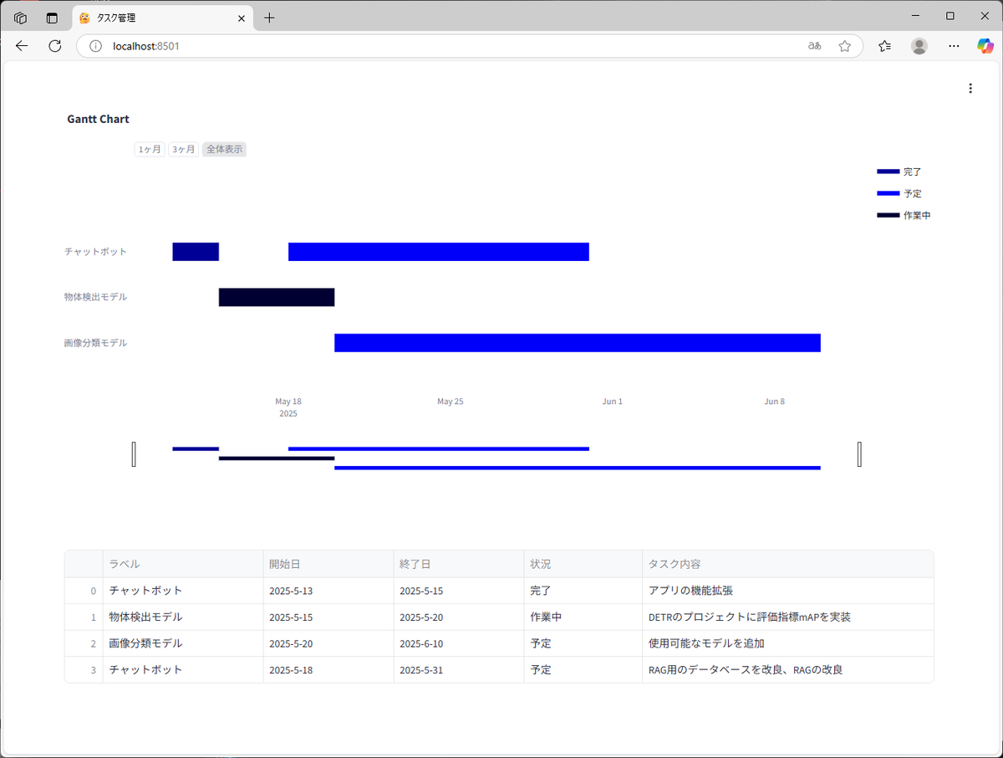Click the 完了 status cell in table
Image resolution: width=1003 pixels, height=758 pixels.
pos(583,591)
